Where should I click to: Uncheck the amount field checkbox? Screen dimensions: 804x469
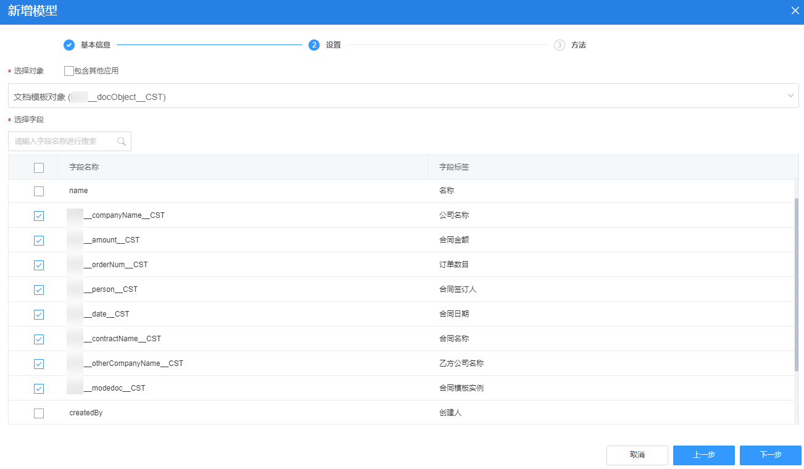39,241
